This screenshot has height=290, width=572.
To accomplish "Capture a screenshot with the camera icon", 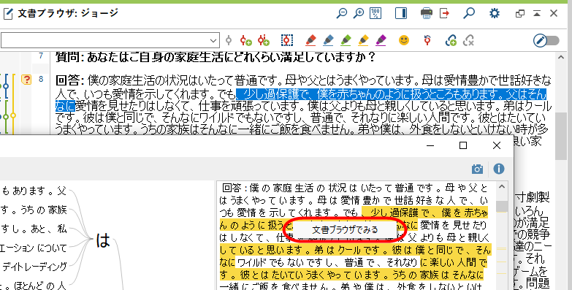I will pyautogui.click(x=477, y=169).
